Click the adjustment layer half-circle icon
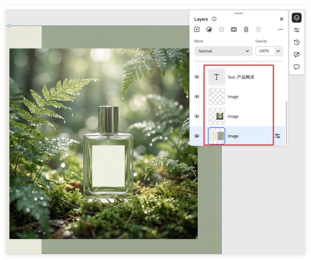This screenshot has width=311, height=260. tap(209, 29)
